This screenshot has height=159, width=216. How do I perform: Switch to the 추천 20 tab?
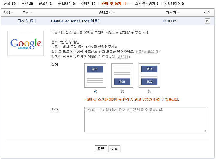pos(27,4)
